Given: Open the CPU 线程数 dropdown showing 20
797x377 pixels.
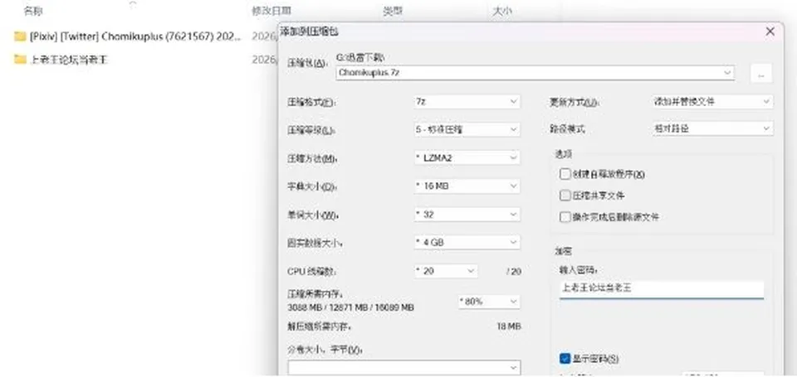Looking at the screenshot, I should (x=446, y=271).
